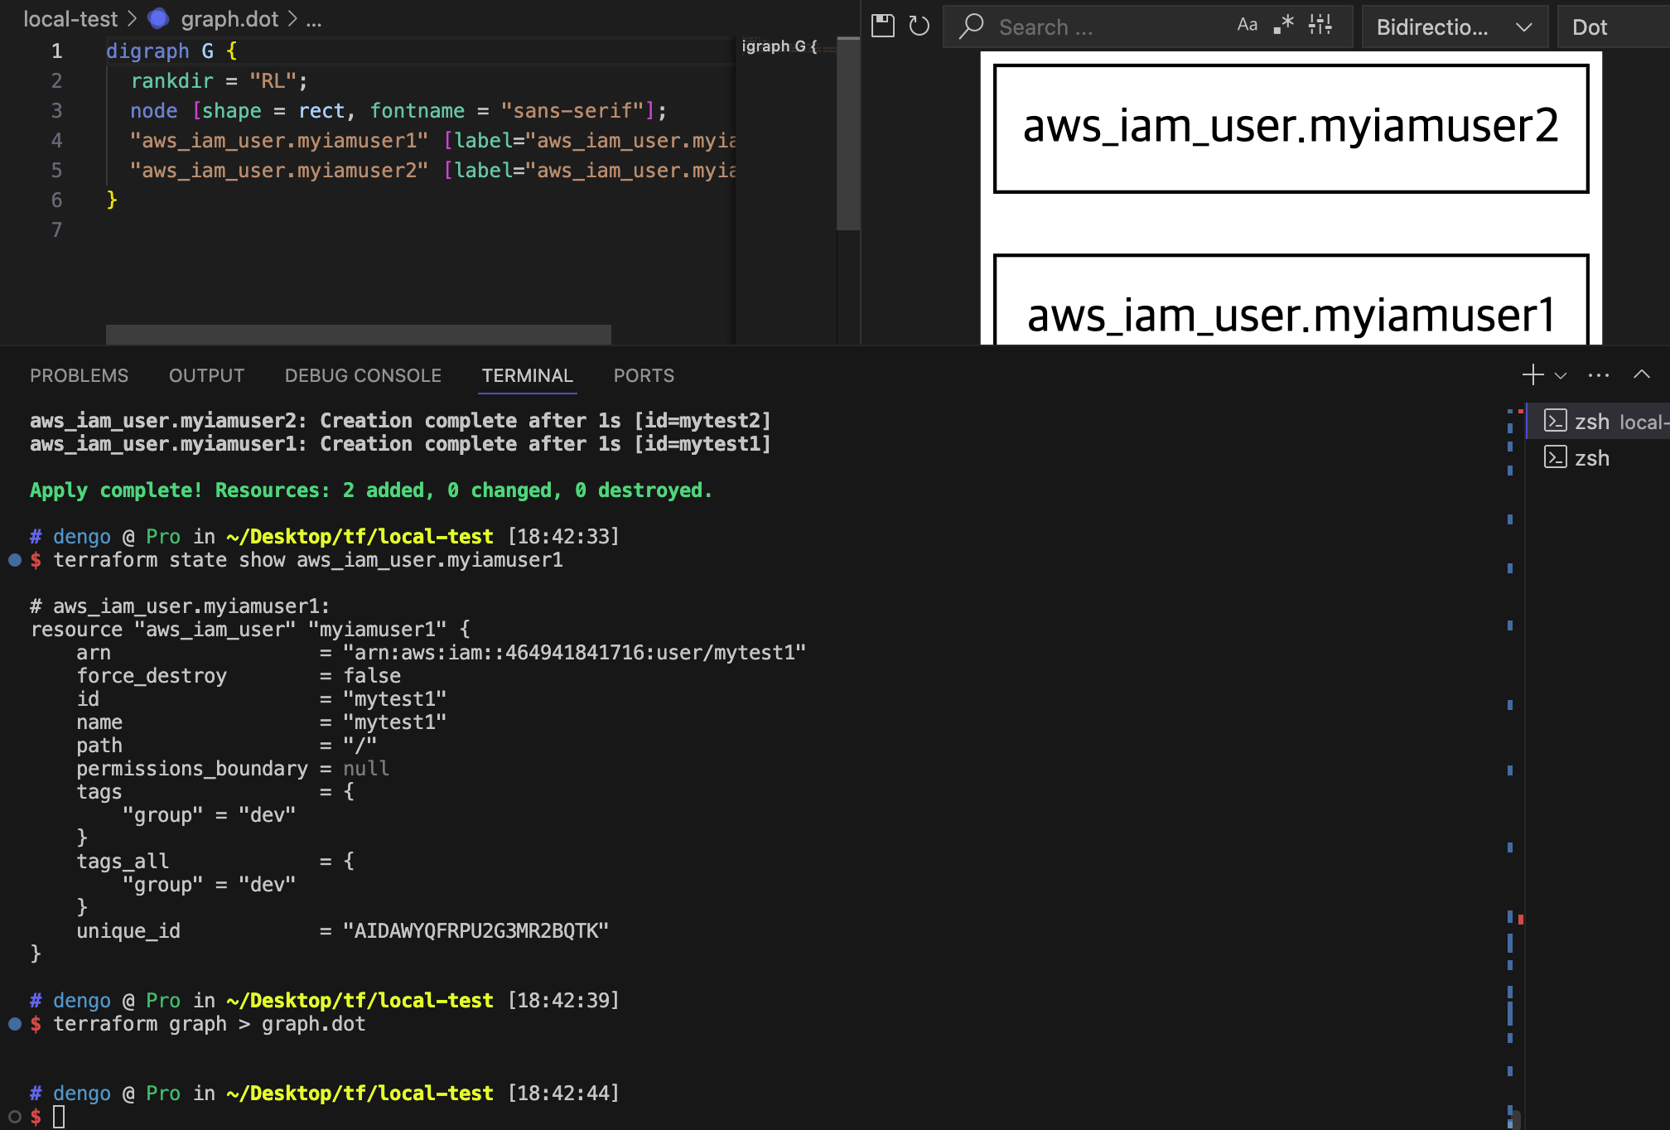Screen dimensions: 1670x1130
Task: Click the graph Search input field
Action: (1102, 27)
